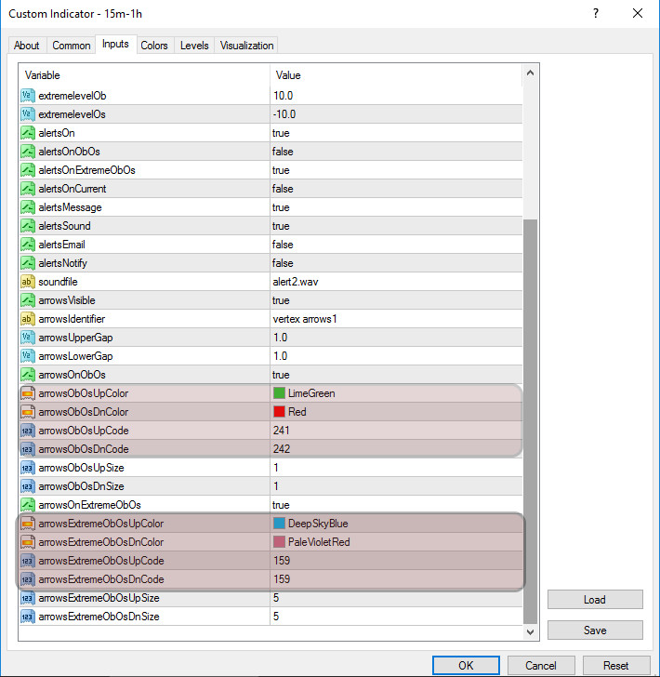
Task: Click the help question mark in title bar
Action: [x=594, y=14]
